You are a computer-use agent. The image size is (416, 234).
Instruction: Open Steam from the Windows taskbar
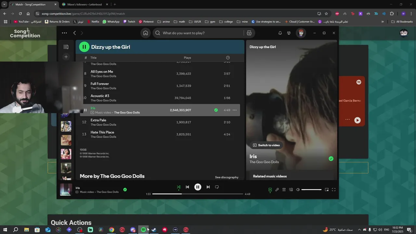(x=154, y=230)
